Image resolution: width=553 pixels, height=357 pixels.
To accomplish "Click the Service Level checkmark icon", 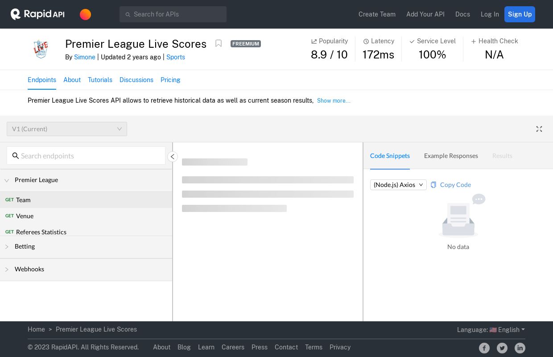I will pyautogui.click(x=412, y=42).
